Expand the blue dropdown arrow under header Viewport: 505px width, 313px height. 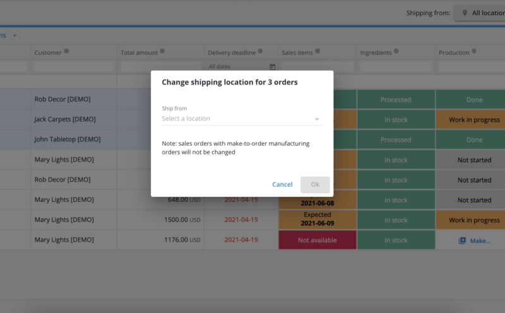15,35
